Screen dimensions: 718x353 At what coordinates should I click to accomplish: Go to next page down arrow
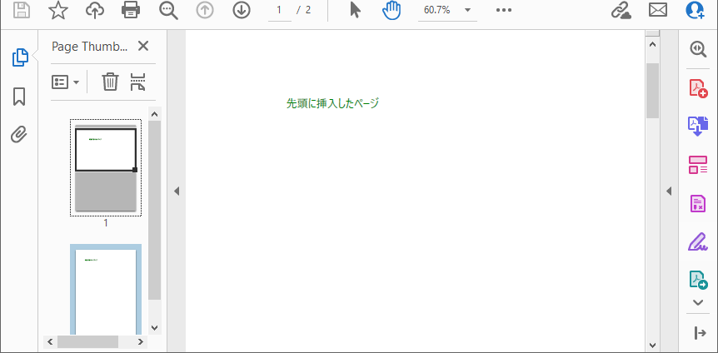point(242,10)
